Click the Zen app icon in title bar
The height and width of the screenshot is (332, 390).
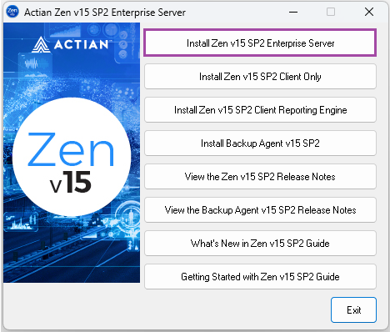click(12, 12)
